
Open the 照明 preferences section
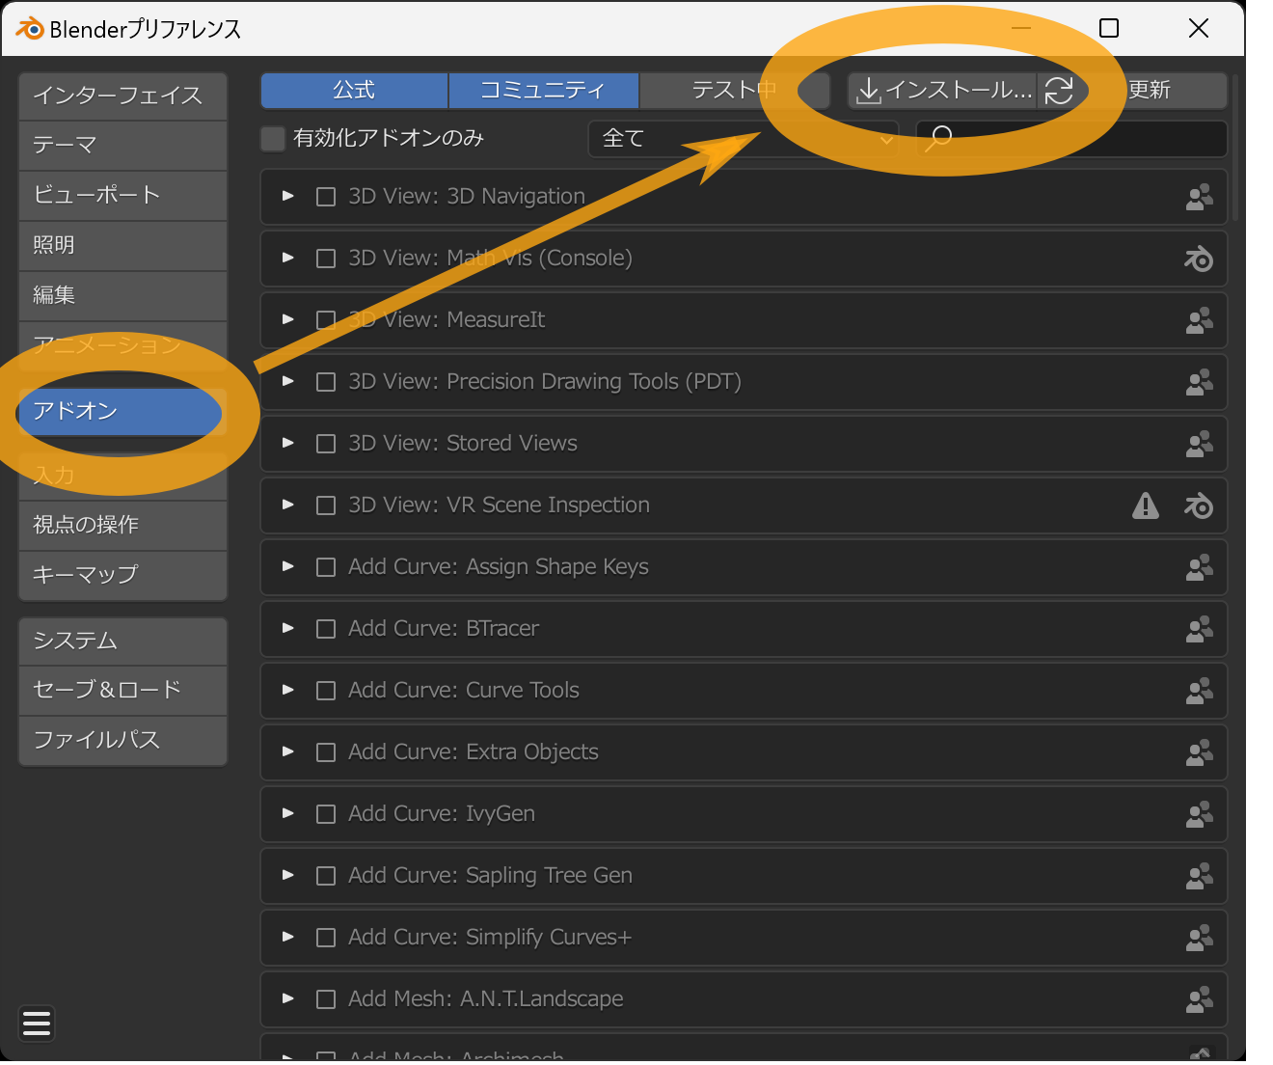[x=122, y=245]
